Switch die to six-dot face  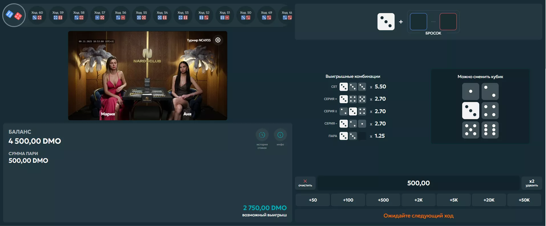(x=490, y=130)
